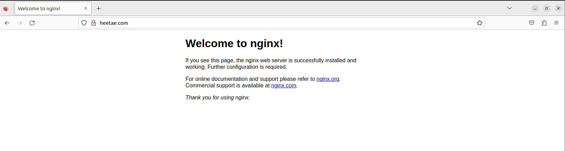Click the heetae.com address bar

(282, 23)
